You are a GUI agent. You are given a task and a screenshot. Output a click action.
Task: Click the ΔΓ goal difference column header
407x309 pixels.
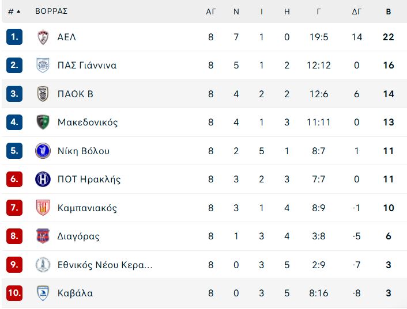point(357,12)
